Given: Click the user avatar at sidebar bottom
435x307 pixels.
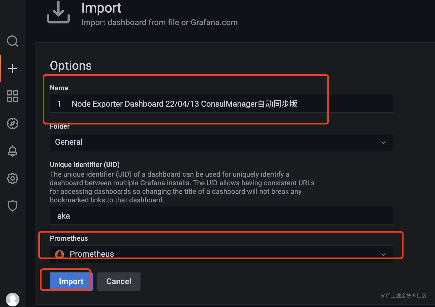Looking at the screenshot, I should coord(13,299).
